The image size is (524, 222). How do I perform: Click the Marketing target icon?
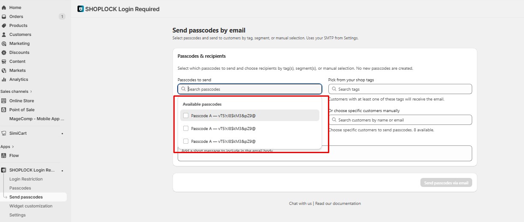[4, 44]
